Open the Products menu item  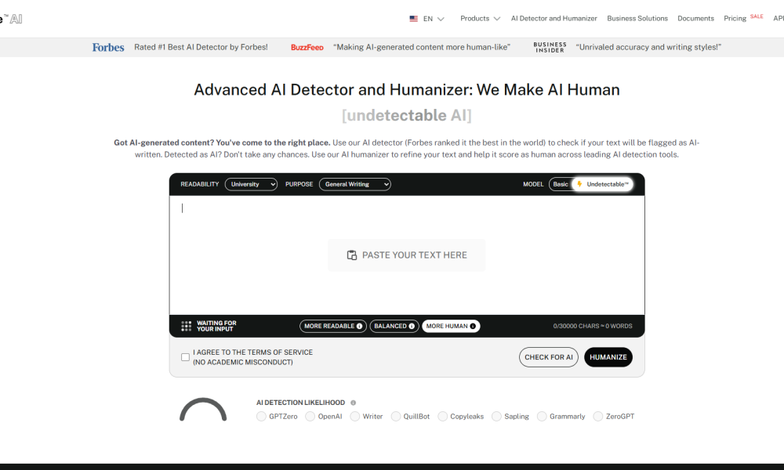pyautogui.click(x=474, y=19)
